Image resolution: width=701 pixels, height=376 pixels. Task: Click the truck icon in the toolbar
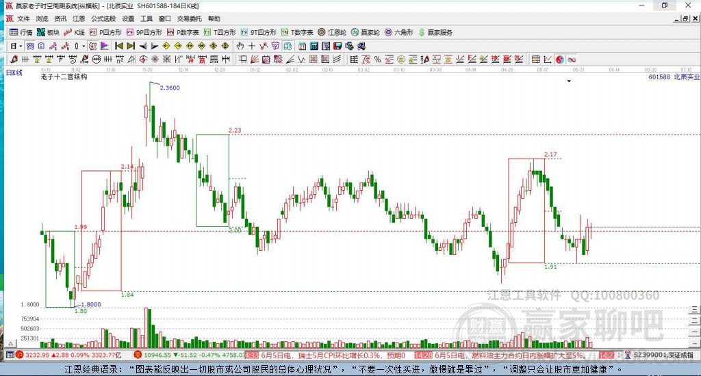tap(361, 46)
